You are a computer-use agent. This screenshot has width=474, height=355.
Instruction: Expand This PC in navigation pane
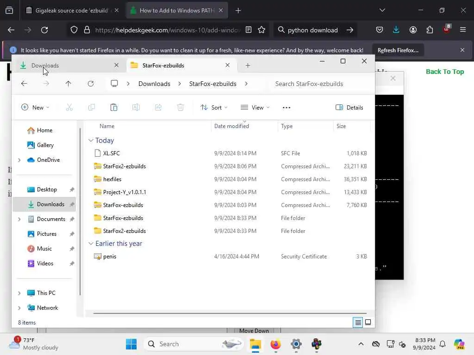coord(19,293)
